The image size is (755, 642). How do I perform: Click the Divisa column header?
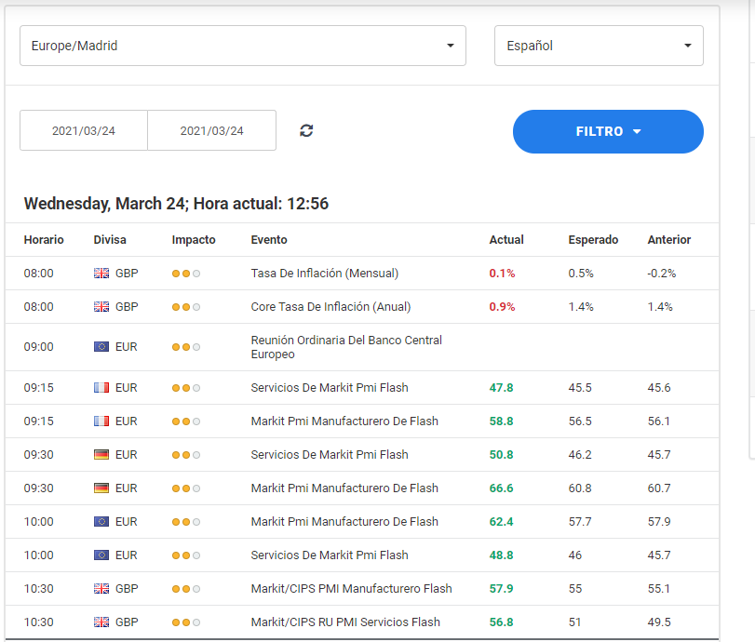pos(110,240)
